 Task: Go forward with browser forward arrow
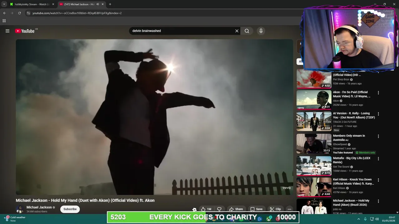click(12, 13)
